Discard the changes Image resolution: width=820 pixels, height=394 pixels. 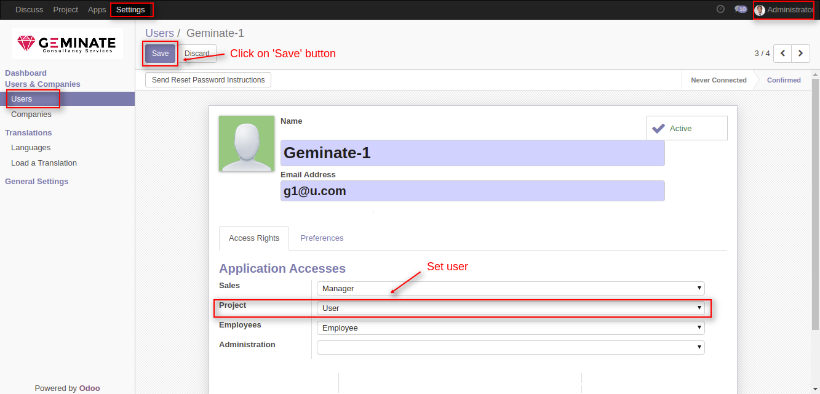coord(197,54)
